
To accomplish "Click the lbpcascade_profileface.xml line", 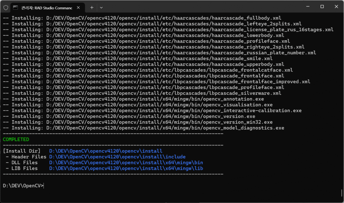I will pos(143,87).
